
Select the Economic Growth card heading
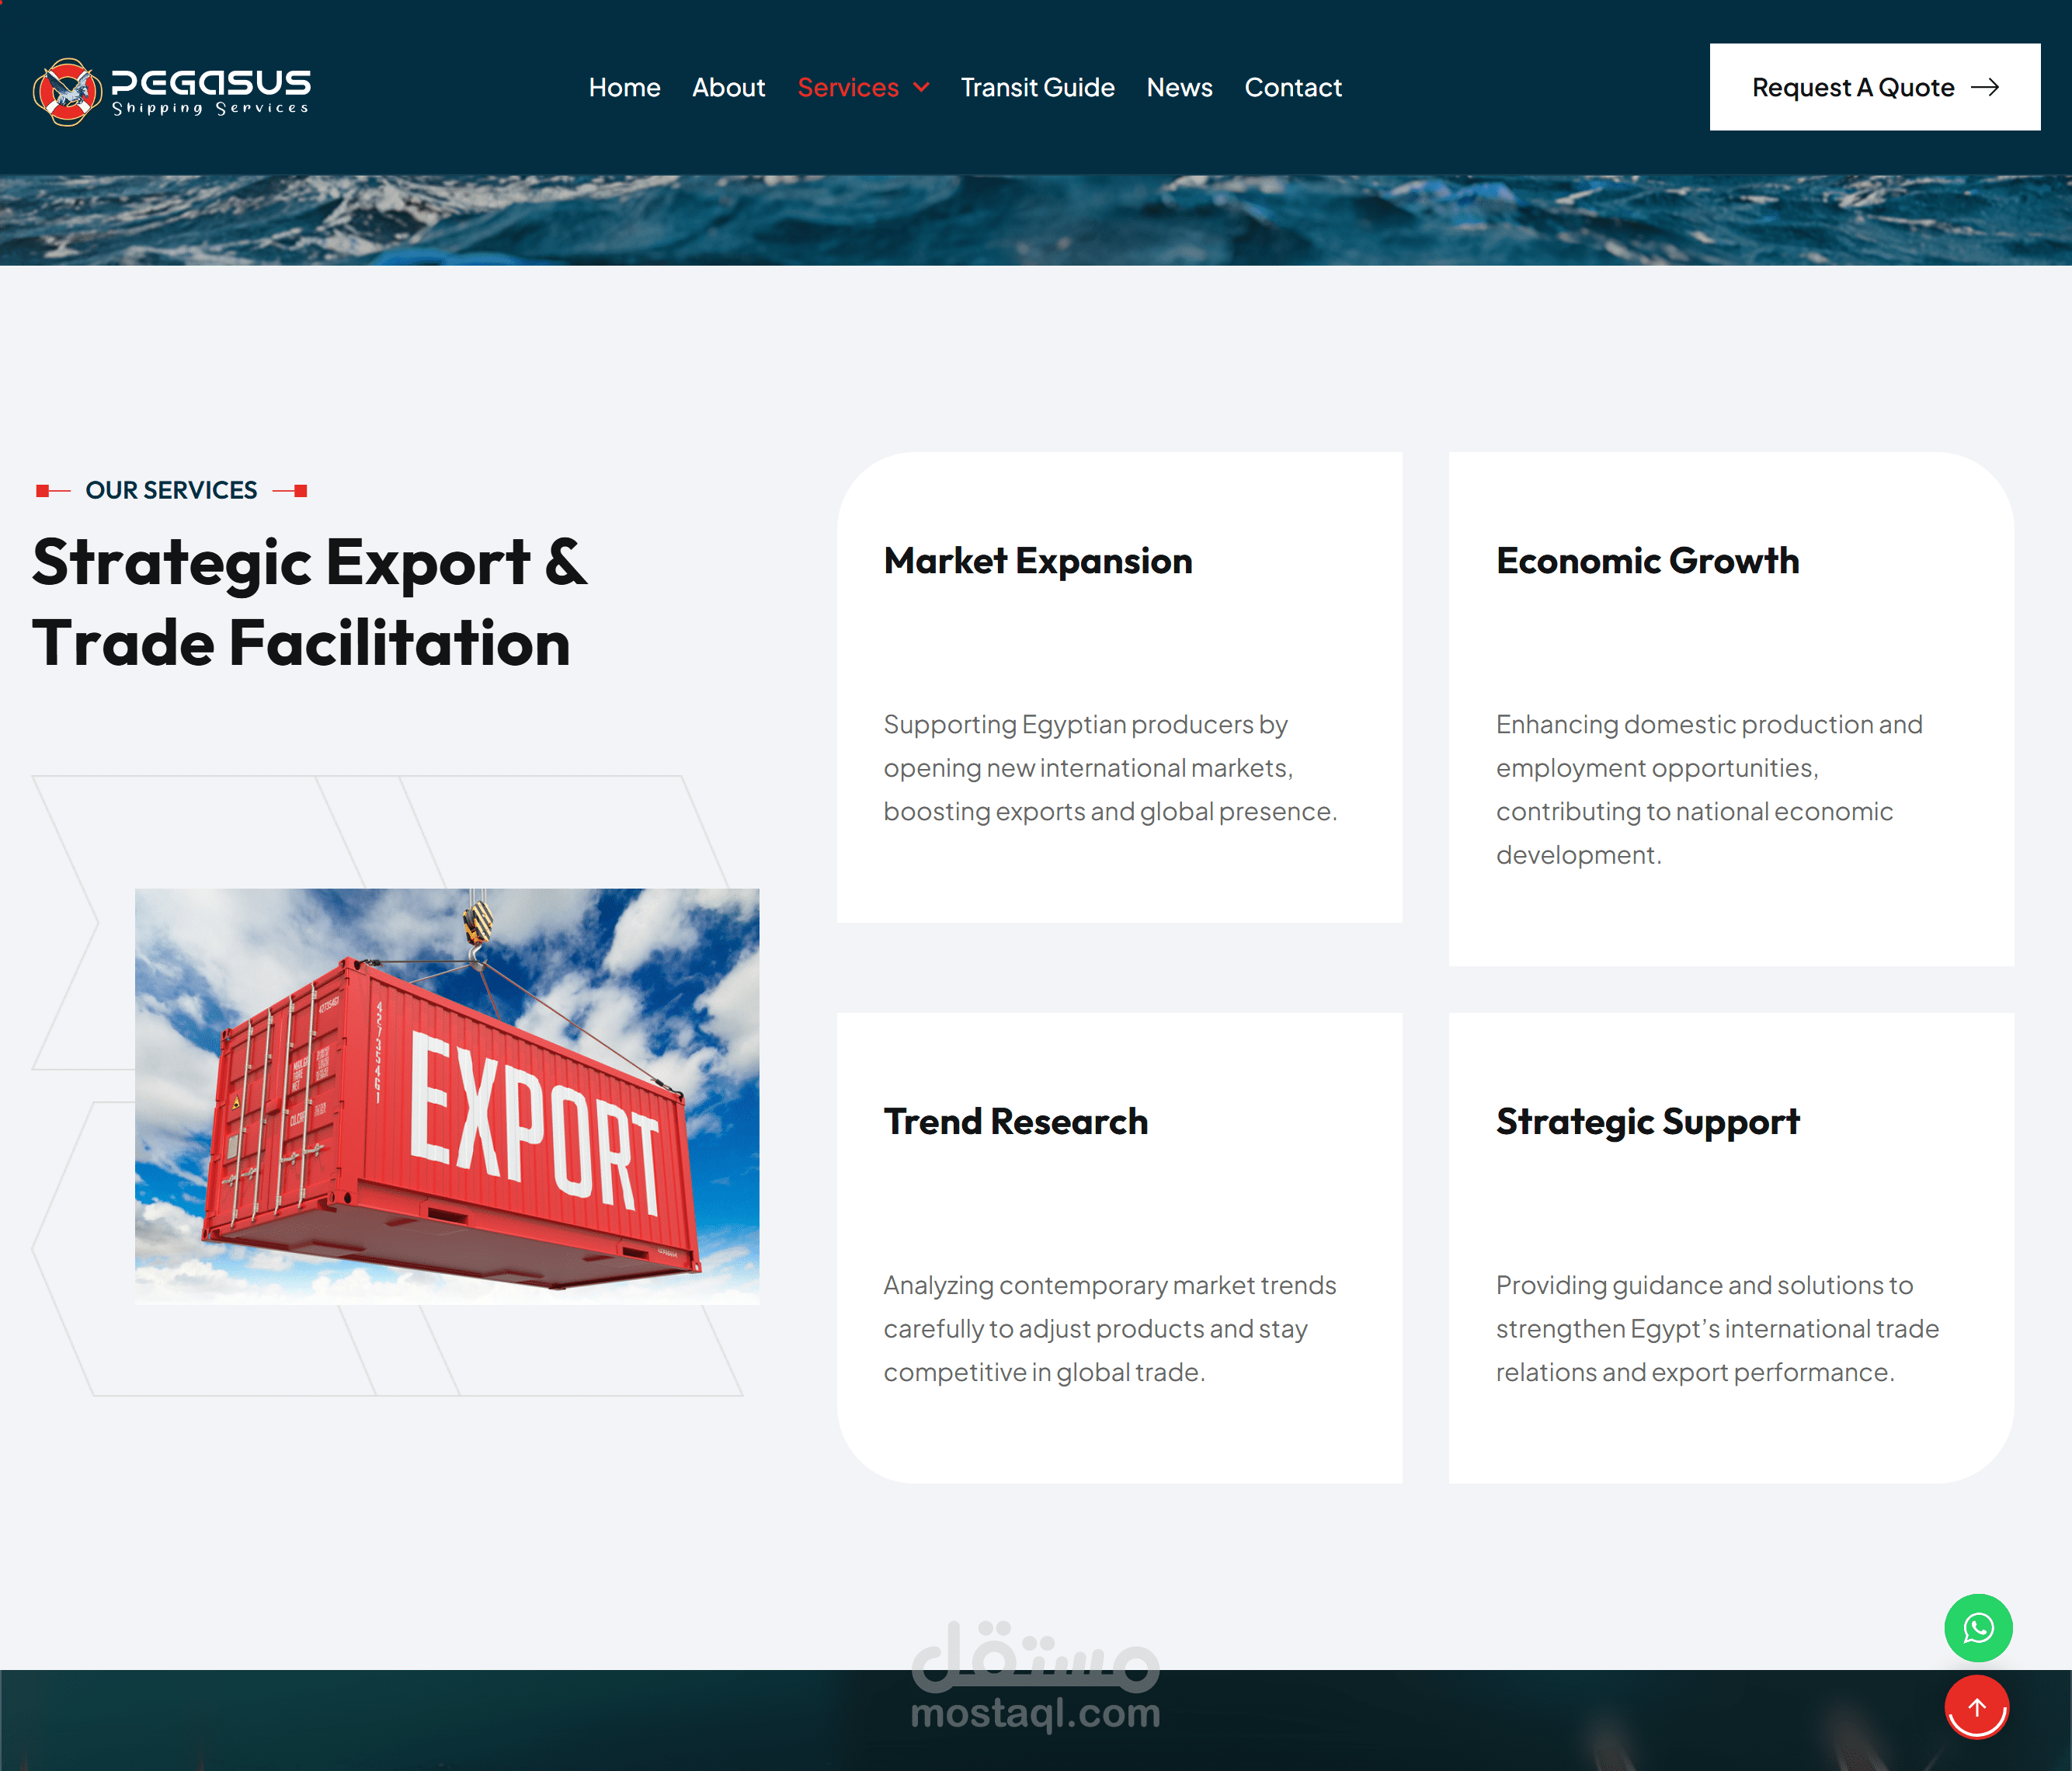[x=1647, y=561]
